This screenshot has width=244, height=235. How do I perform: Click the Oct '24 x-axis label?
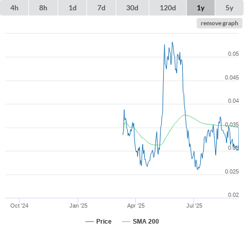tap(19, 206)
